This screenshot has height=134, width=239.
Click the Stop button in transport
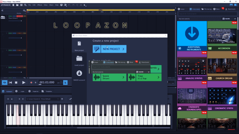pyautogui.click(x=16, y=83)
